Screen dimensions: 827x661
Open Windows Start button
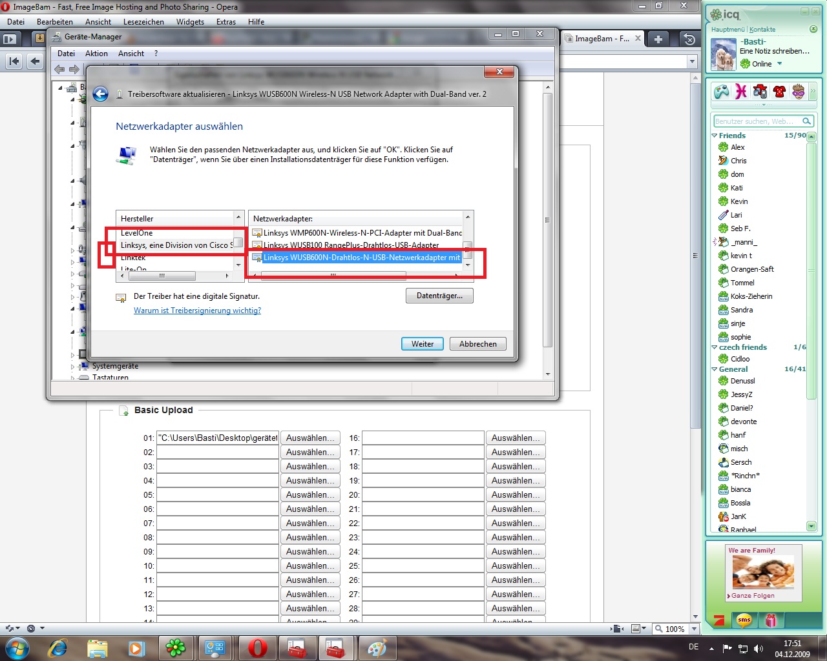click(17, 648)
